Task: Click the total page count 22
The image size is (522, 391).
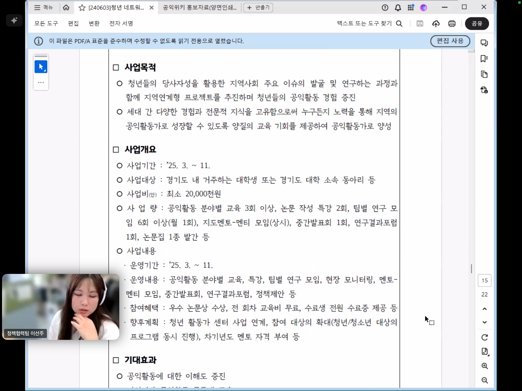Action: tap(485, 295)
